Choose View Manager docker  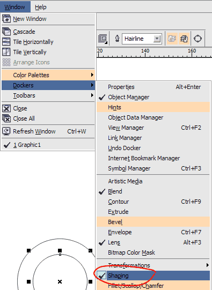(x=153, y=128)
